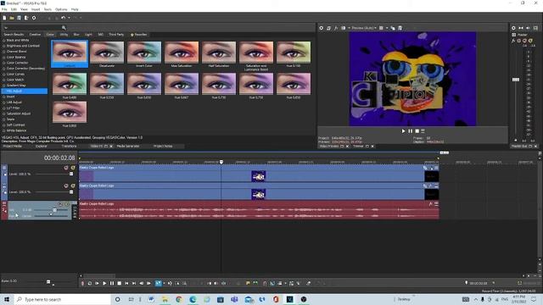The image size is (543, 305).
Task: Solo the first video track
Action: [73, 168]
